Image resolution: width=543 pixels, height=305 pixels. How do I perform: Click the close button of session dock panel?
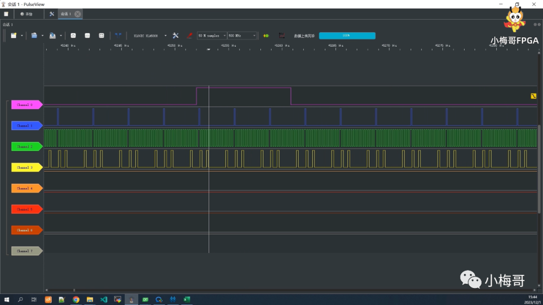pos(539,25)
